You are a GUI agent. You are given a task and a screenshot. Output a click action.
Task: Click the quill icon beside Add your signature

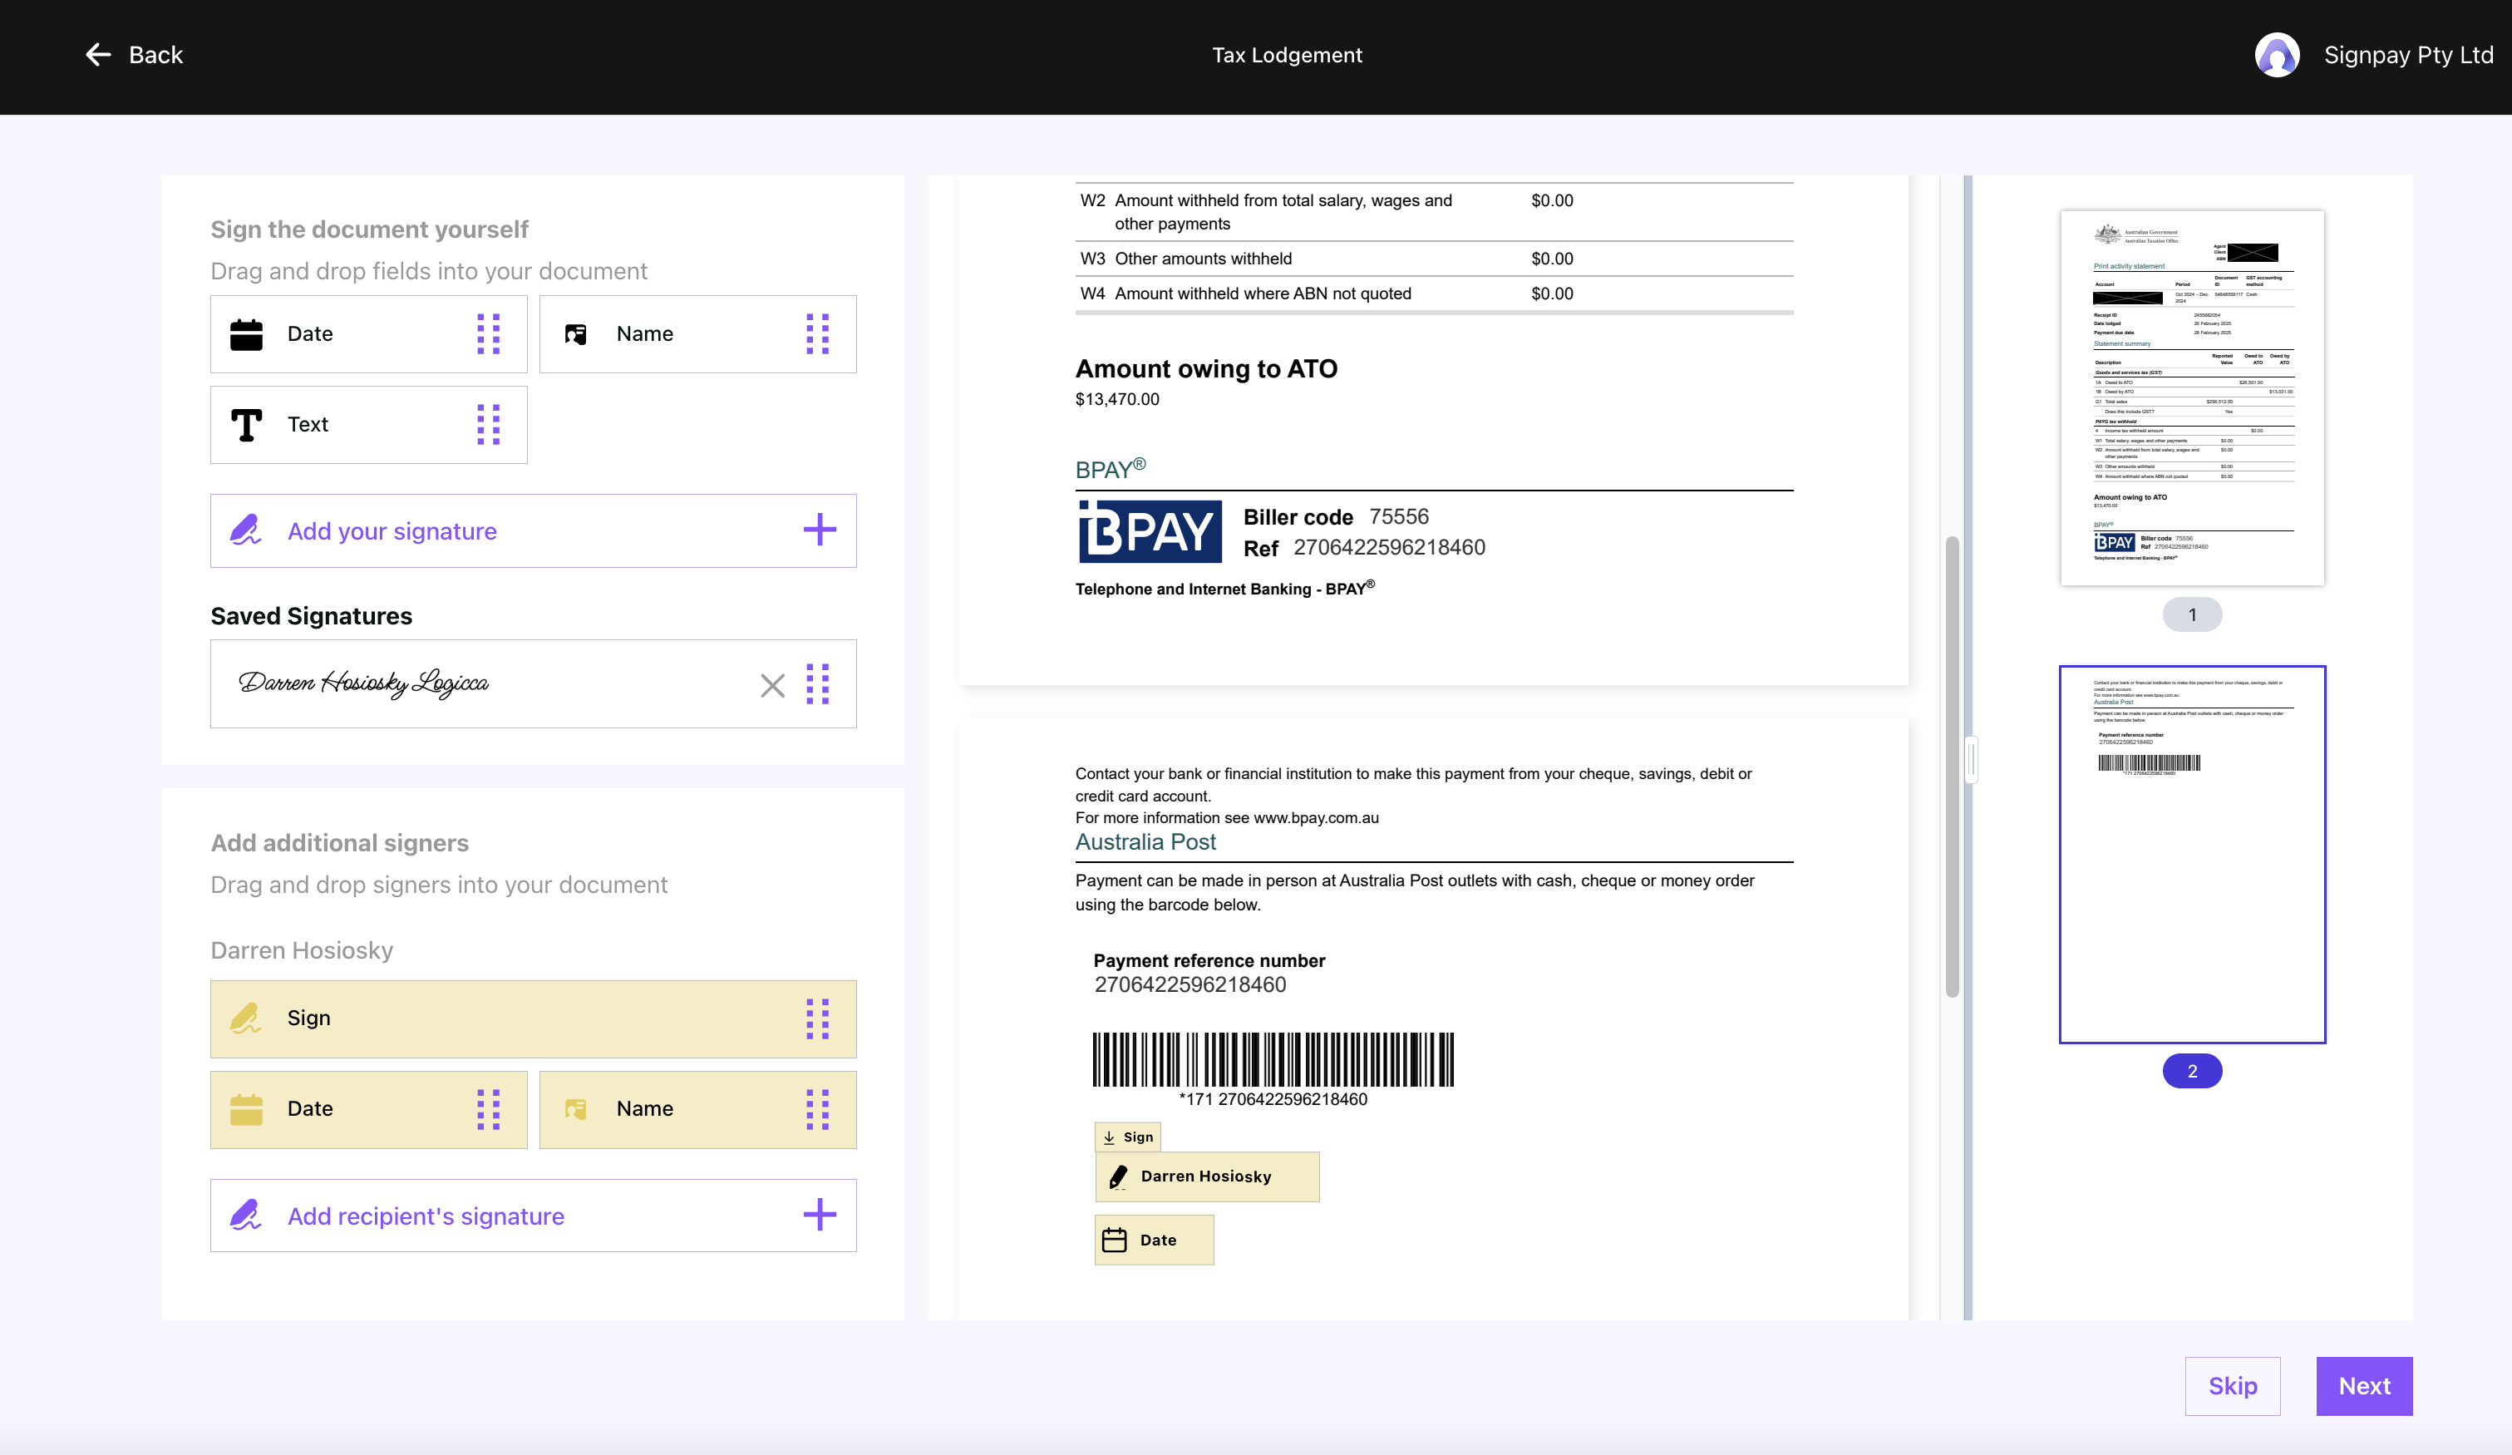point(245,530)
